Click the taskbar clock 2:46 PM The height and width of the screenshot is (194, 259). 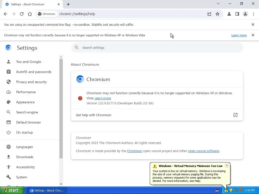coord(250,190)
